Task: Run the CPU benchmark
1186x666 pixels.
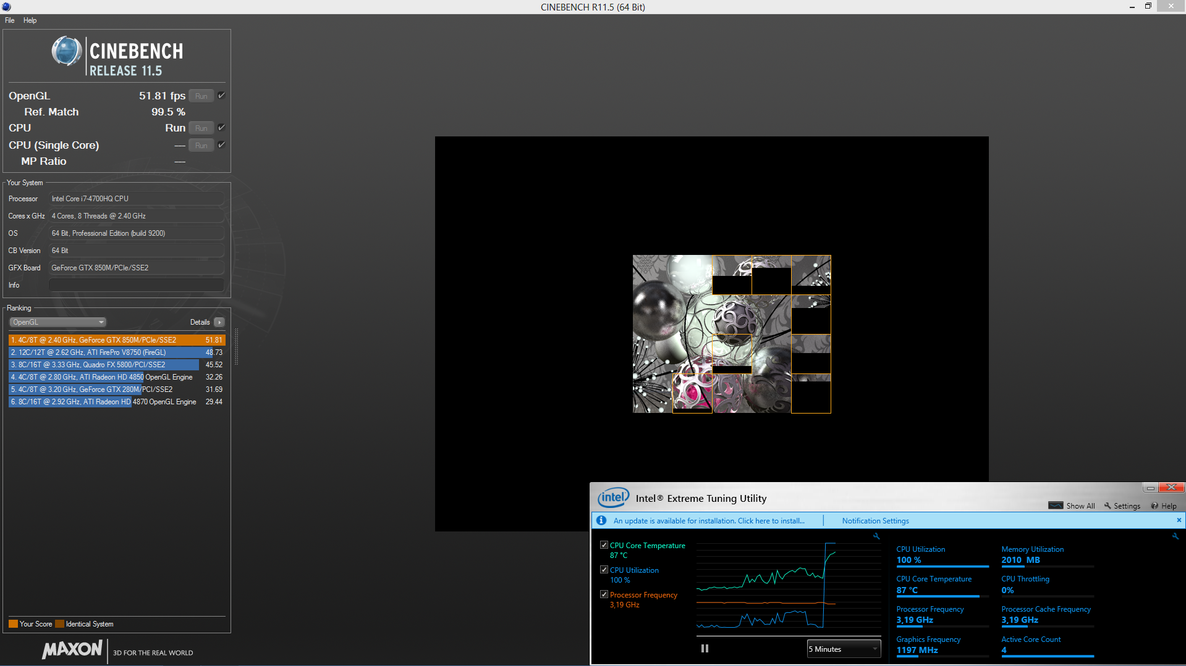Action: tap(201, 128)
